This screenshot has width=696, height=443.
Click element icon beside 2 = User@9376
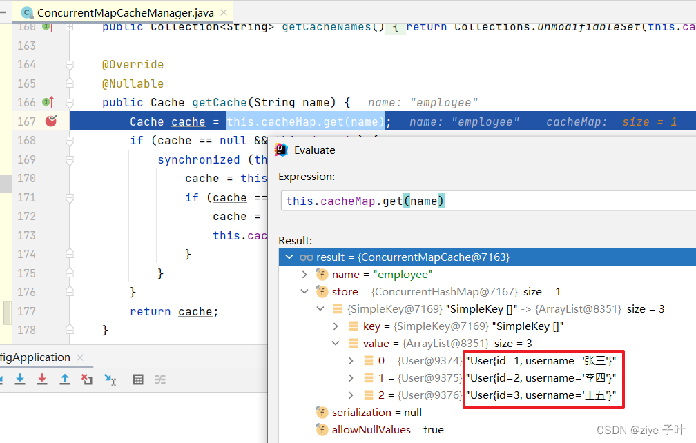click(369, 395)
